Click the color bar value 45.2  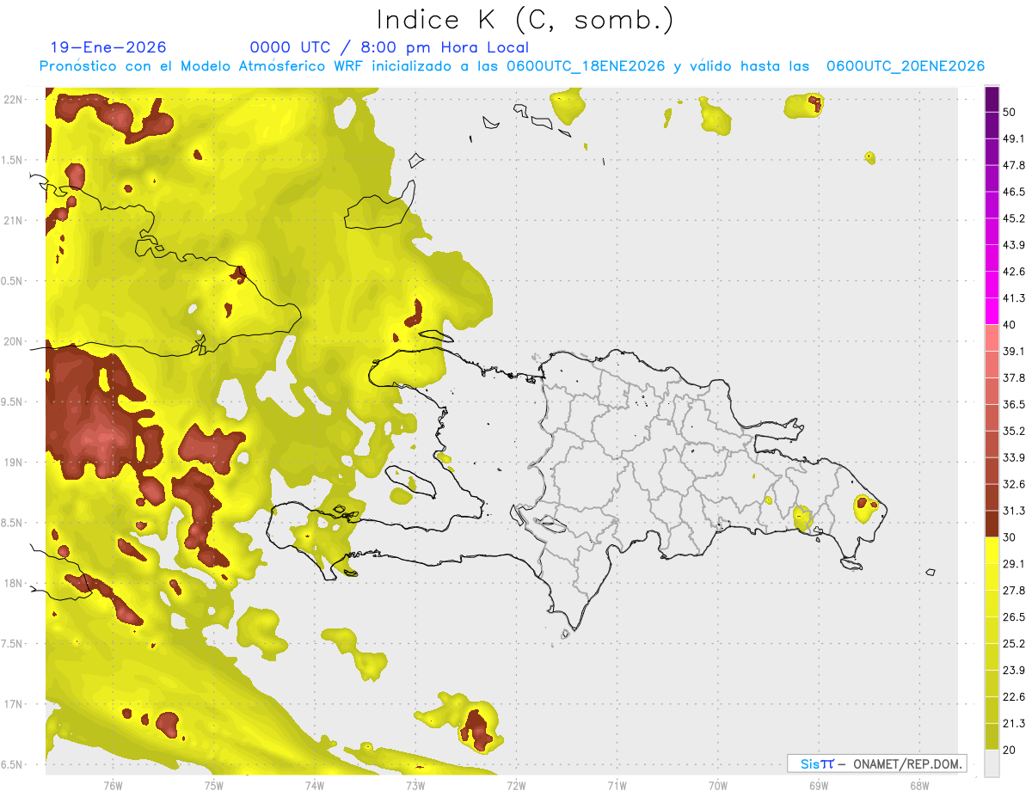pyautogui.click(x=1014, y=218)
